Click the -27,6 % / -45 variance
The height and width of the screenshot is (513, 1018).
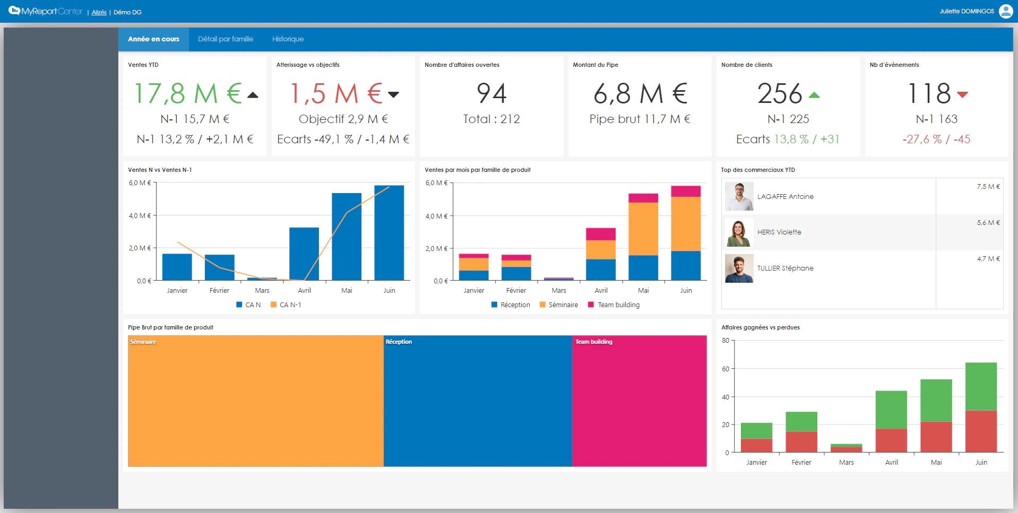(936, 139)
